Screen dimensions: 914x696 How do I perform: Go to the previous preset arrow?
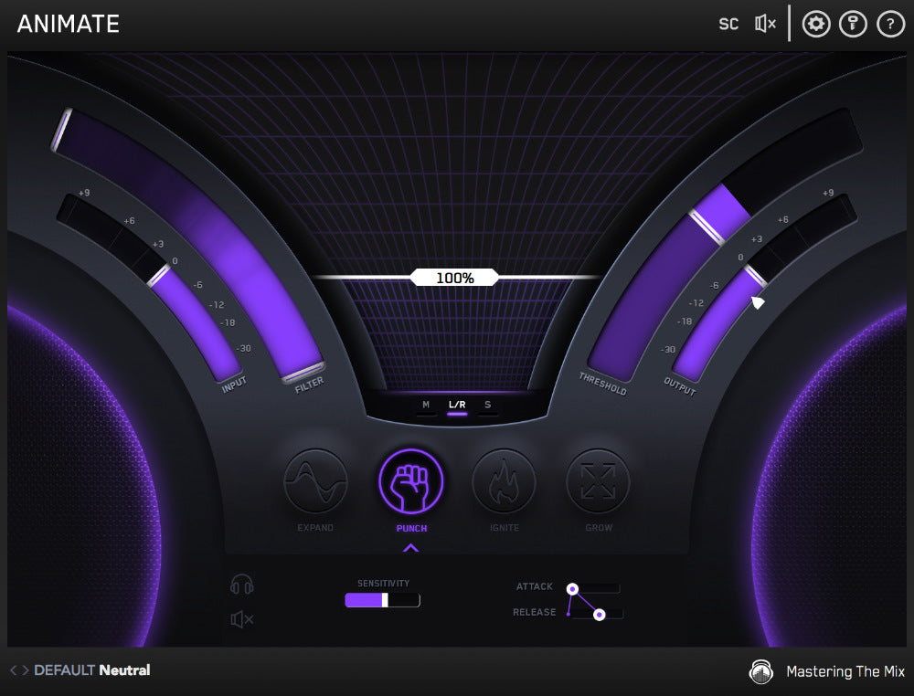click(x=14, y=670)
